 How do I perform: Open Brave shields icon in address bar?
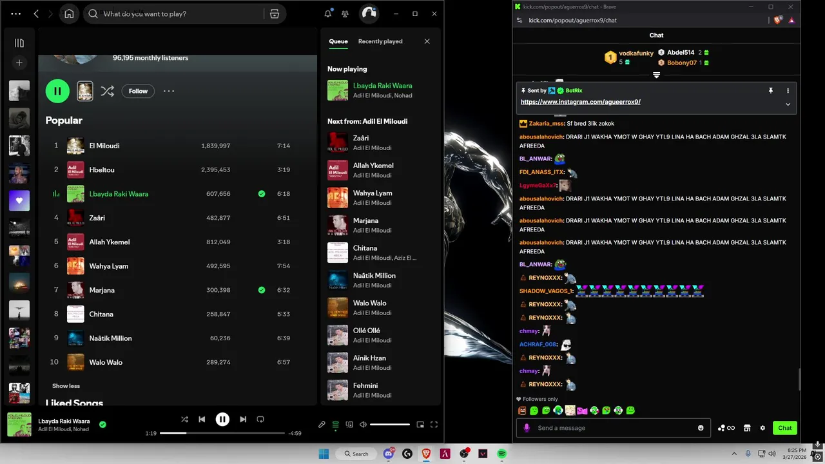pos(778,20)
